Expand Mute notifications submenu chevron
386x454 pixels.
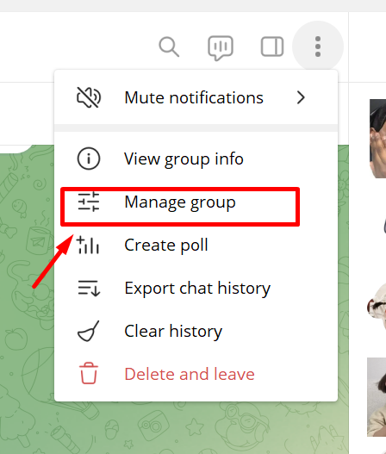[x=301, y=97]
